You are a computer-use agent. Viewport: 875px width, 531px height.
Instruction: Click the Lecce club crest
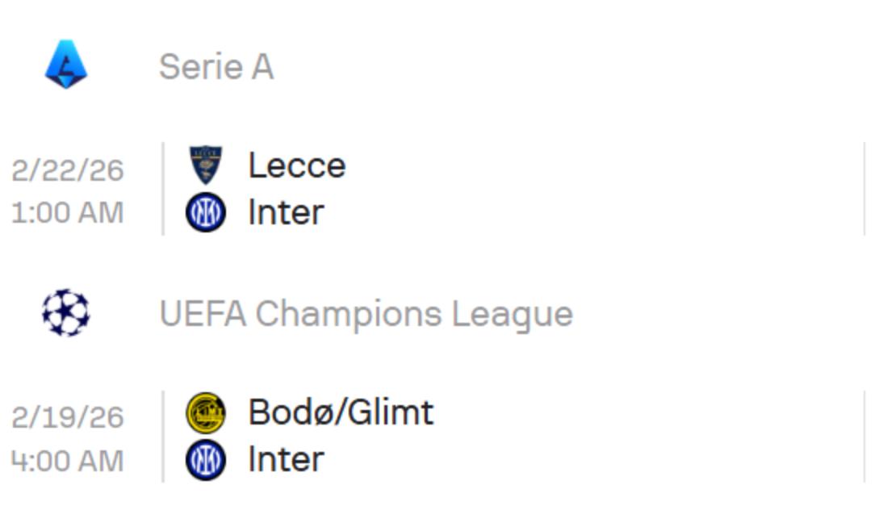(205, 165)
